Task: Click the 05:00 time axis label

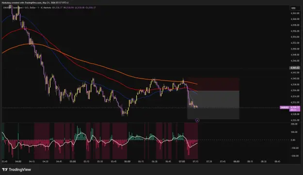Action: coord(73,161)
